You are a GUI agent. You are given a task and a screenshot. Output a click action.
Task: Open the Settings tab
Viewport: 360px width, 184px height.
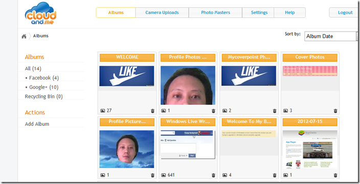tap(259, 13)
